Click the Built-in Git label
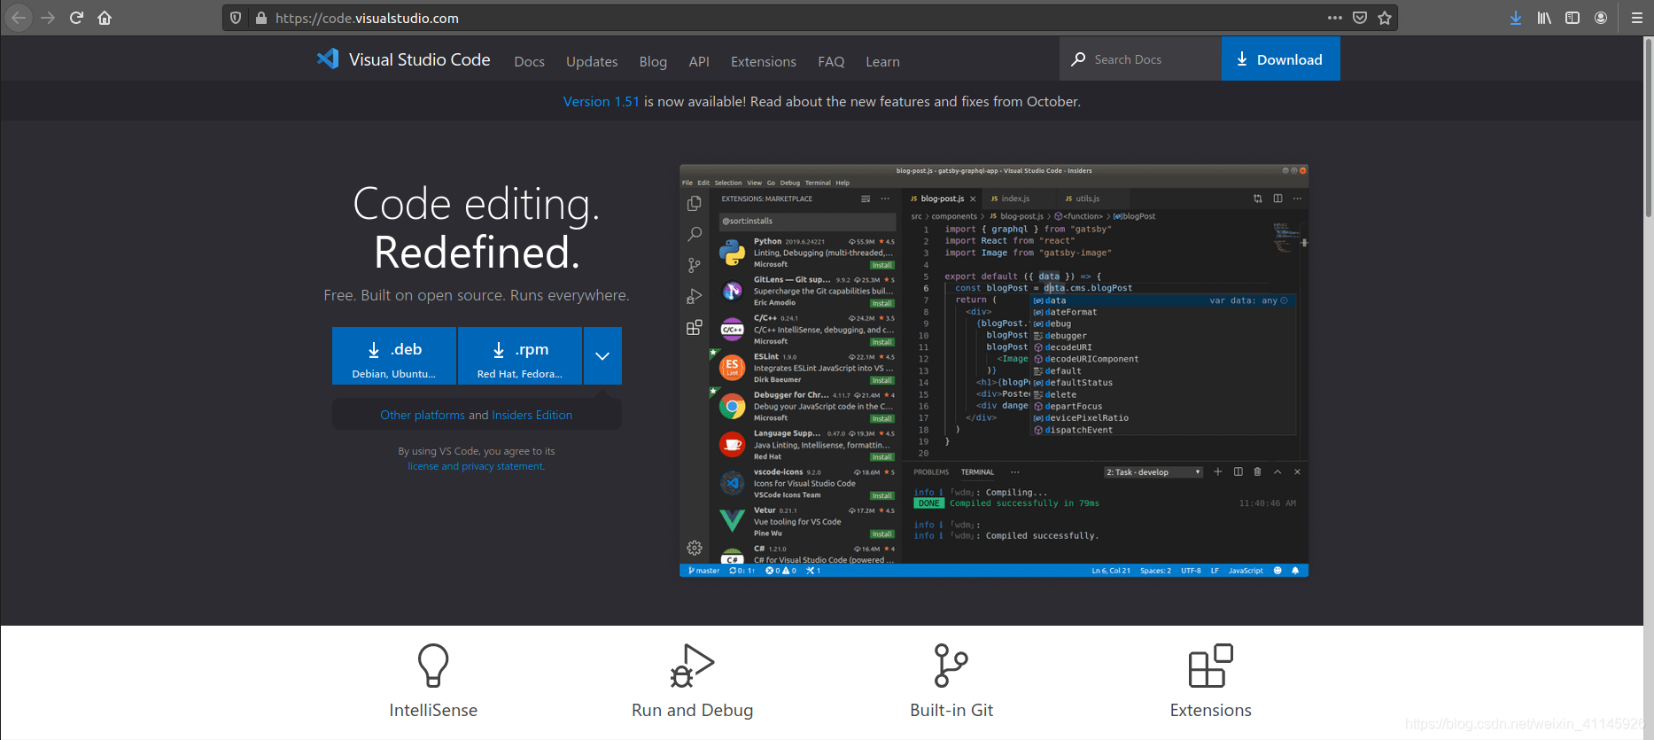Image resolution: width=1654 pixels, height=740 pixels. pyautogui.click(x=951, y=710)
